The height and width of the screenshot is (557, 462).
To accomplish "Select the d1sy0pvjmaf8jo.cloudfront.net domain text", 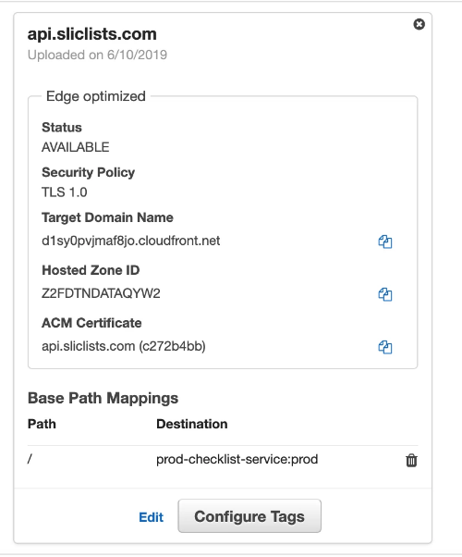I will [130, 241].
